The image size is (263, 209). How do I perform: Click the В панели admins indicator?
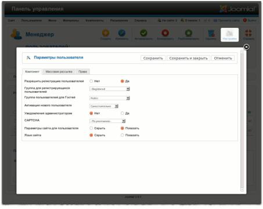tap(190, 20)
